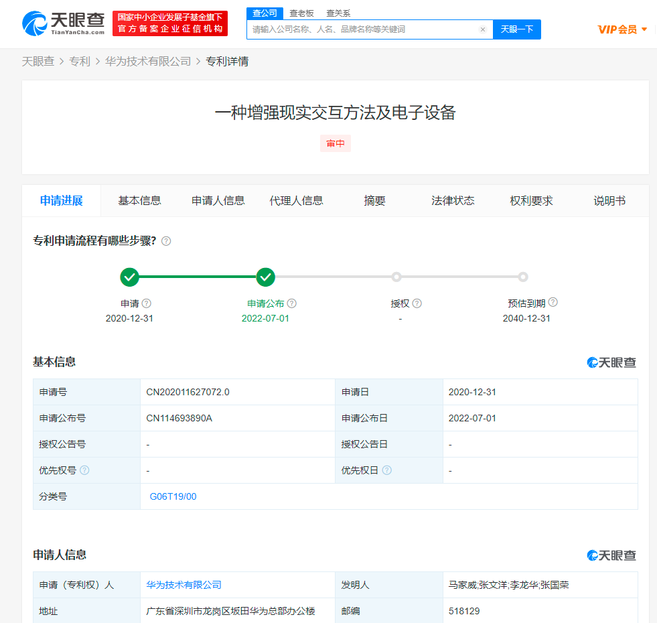Select the 法律状态 tab
657x623 pixels.
click(x=453, y=200)
